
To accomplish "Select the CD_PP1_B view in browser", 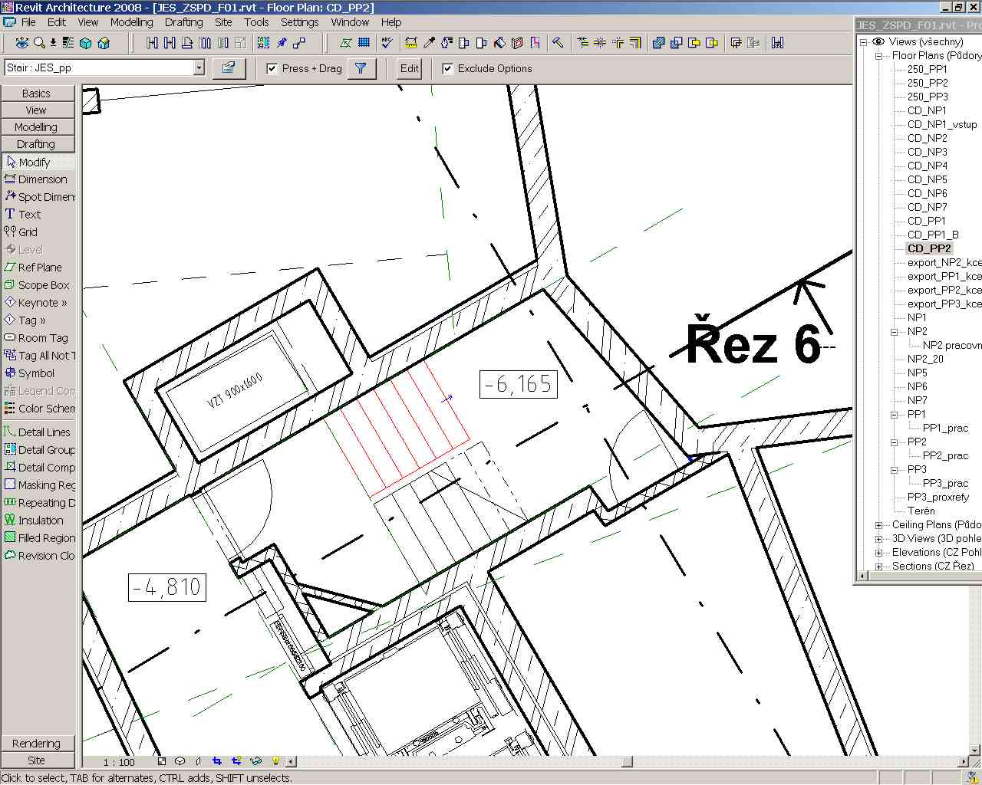I will (x=933, y=235).
